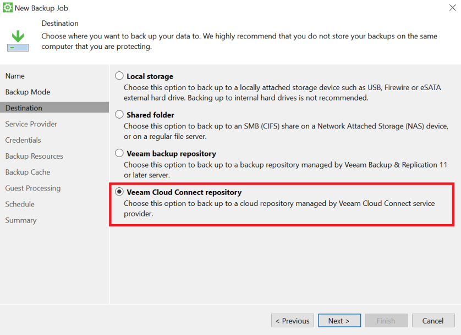Click the Shared folder SMB description text

(286, 131)
